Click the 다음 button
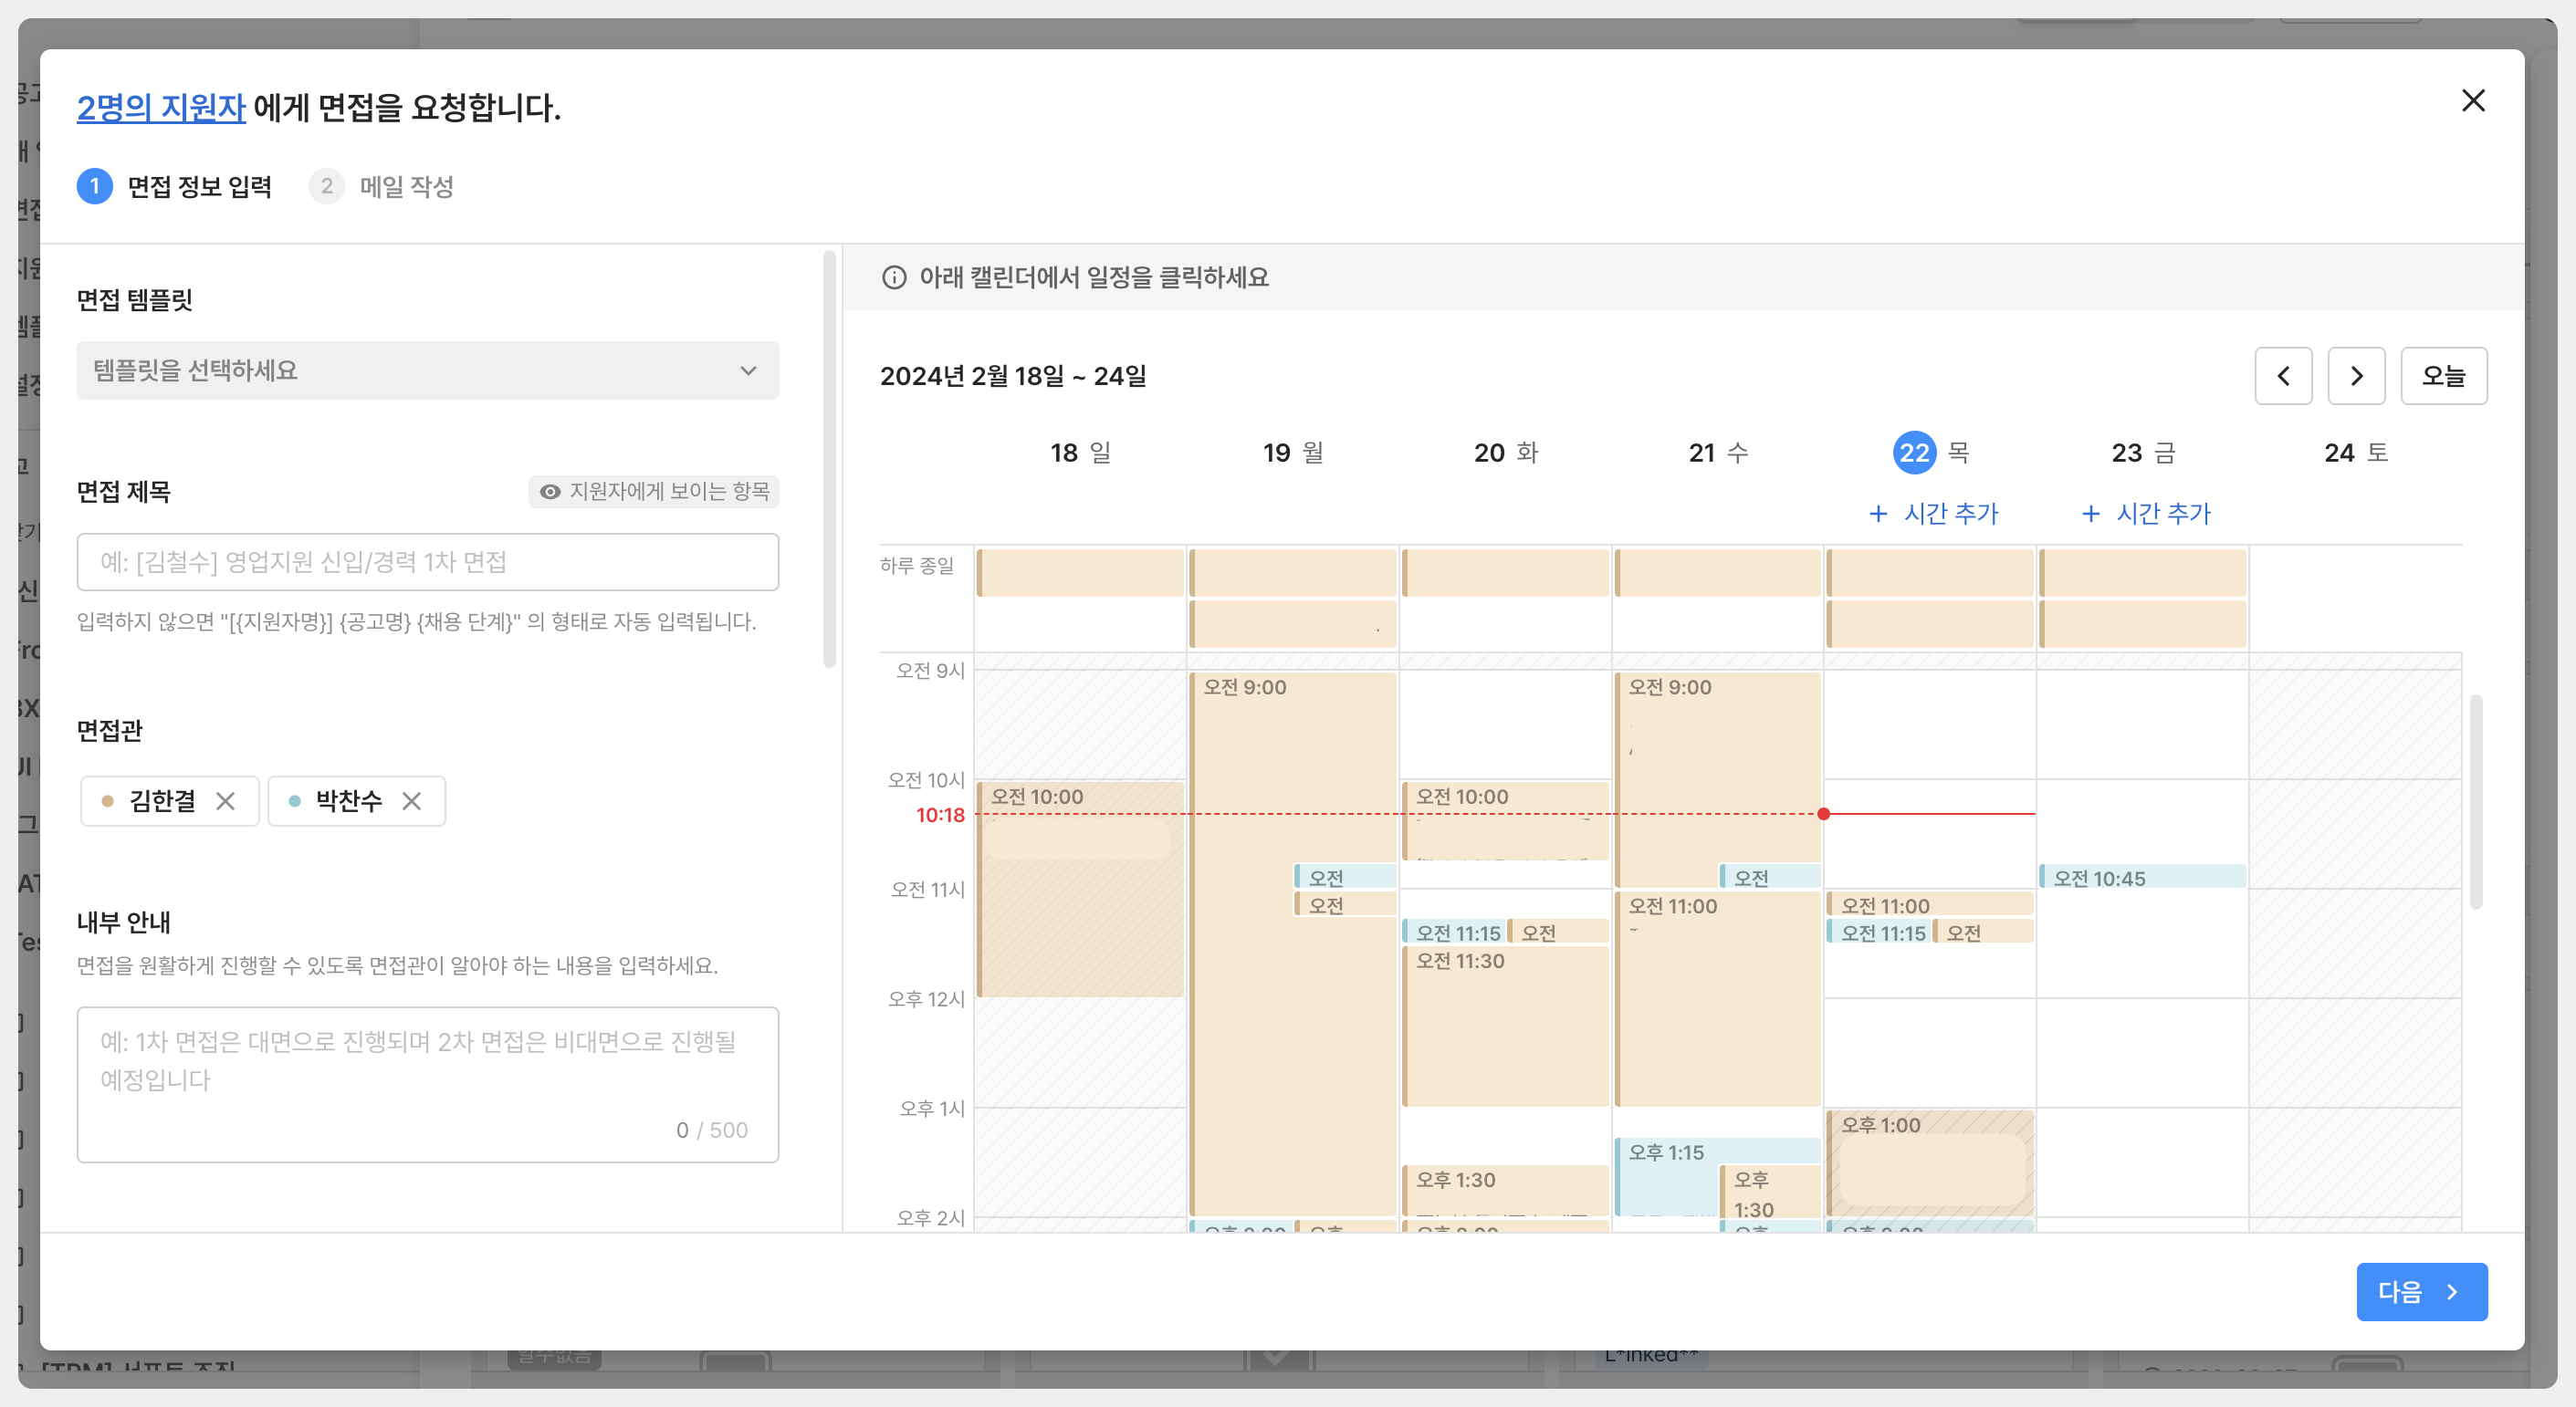2576x1407 pixels. [2421, 1291]
